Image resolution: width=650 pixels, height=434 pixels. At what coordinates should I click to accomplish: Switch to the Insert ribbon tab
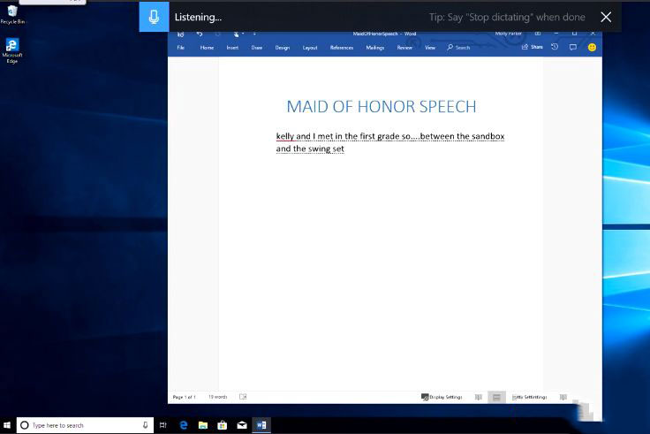232,48
